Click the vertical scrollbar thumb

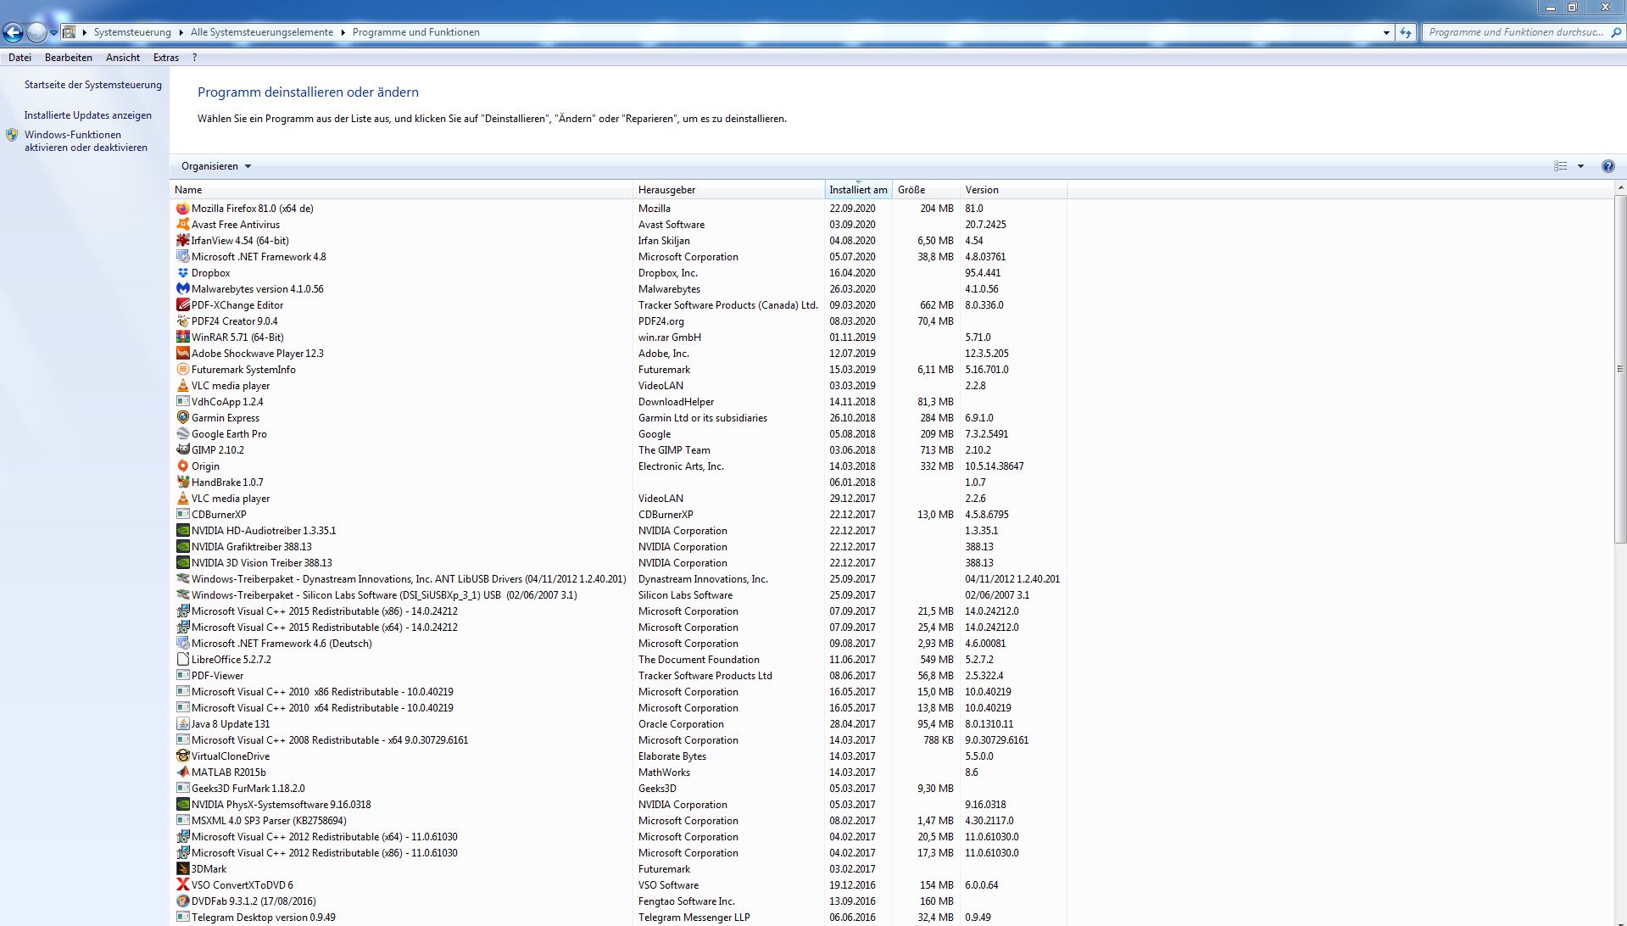pyautogui.click(x=1619, y=369)
